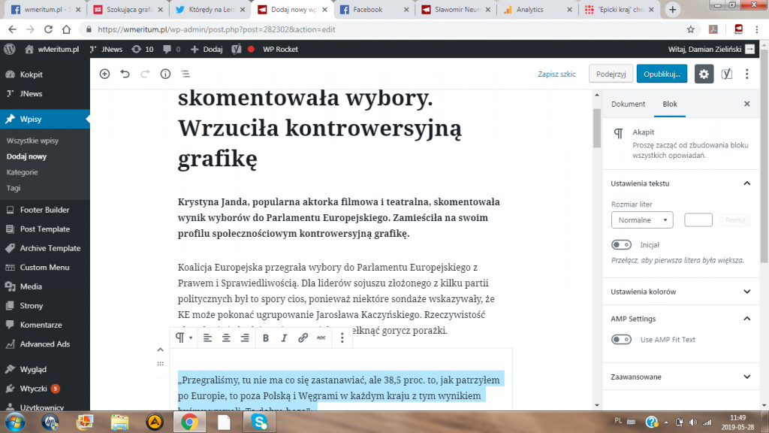Click the add block plus icon
Viewport: 769px width, 433px height.
pos(104,74)
